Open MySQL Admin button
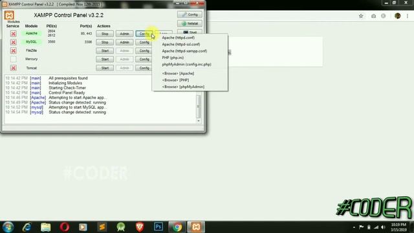The image size is (414, 233). click(x=124, y=42)
